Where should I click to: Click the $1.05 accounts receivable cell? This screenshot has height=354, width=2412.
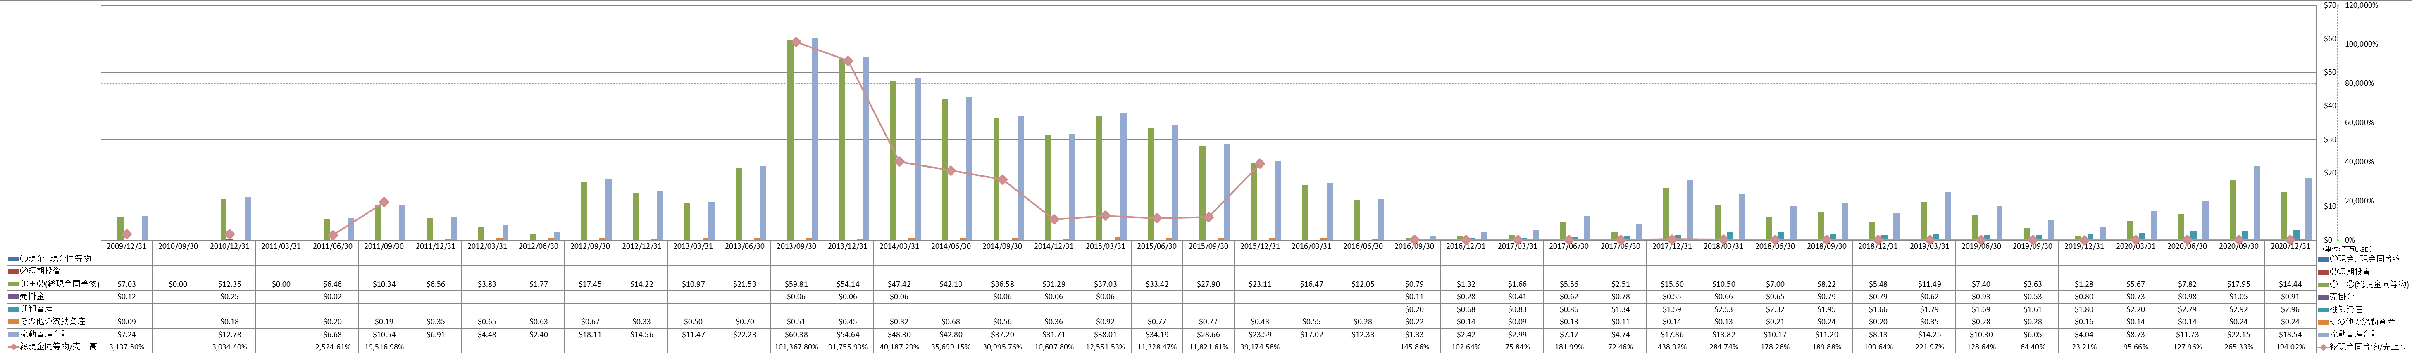tap(2238, 297)
